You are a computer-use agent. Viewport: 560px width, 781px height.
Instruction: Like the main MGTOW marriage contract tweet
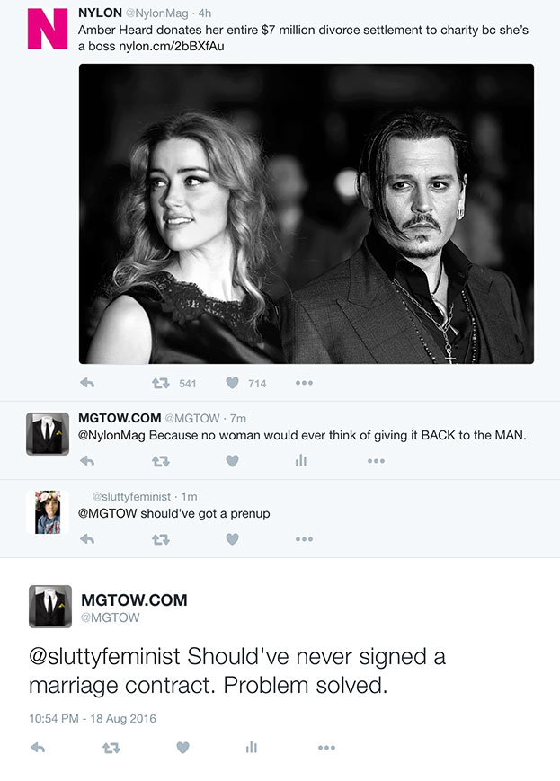[182, 748]
